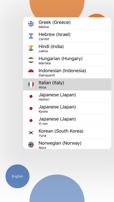The width and height of the screenshot is (114, 202).
Task: Tap the large blue circle at bottom
Action: click(x=57, y=188)
